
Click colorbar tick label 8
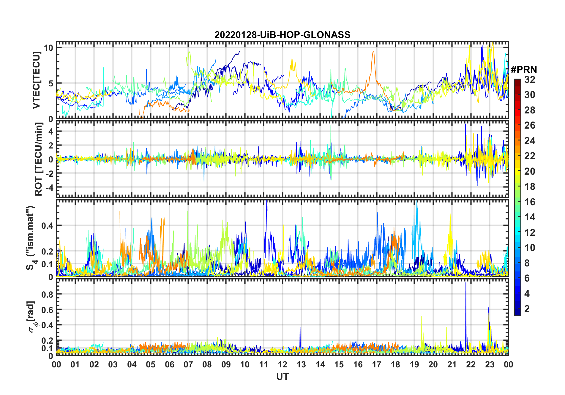(527, 263)
